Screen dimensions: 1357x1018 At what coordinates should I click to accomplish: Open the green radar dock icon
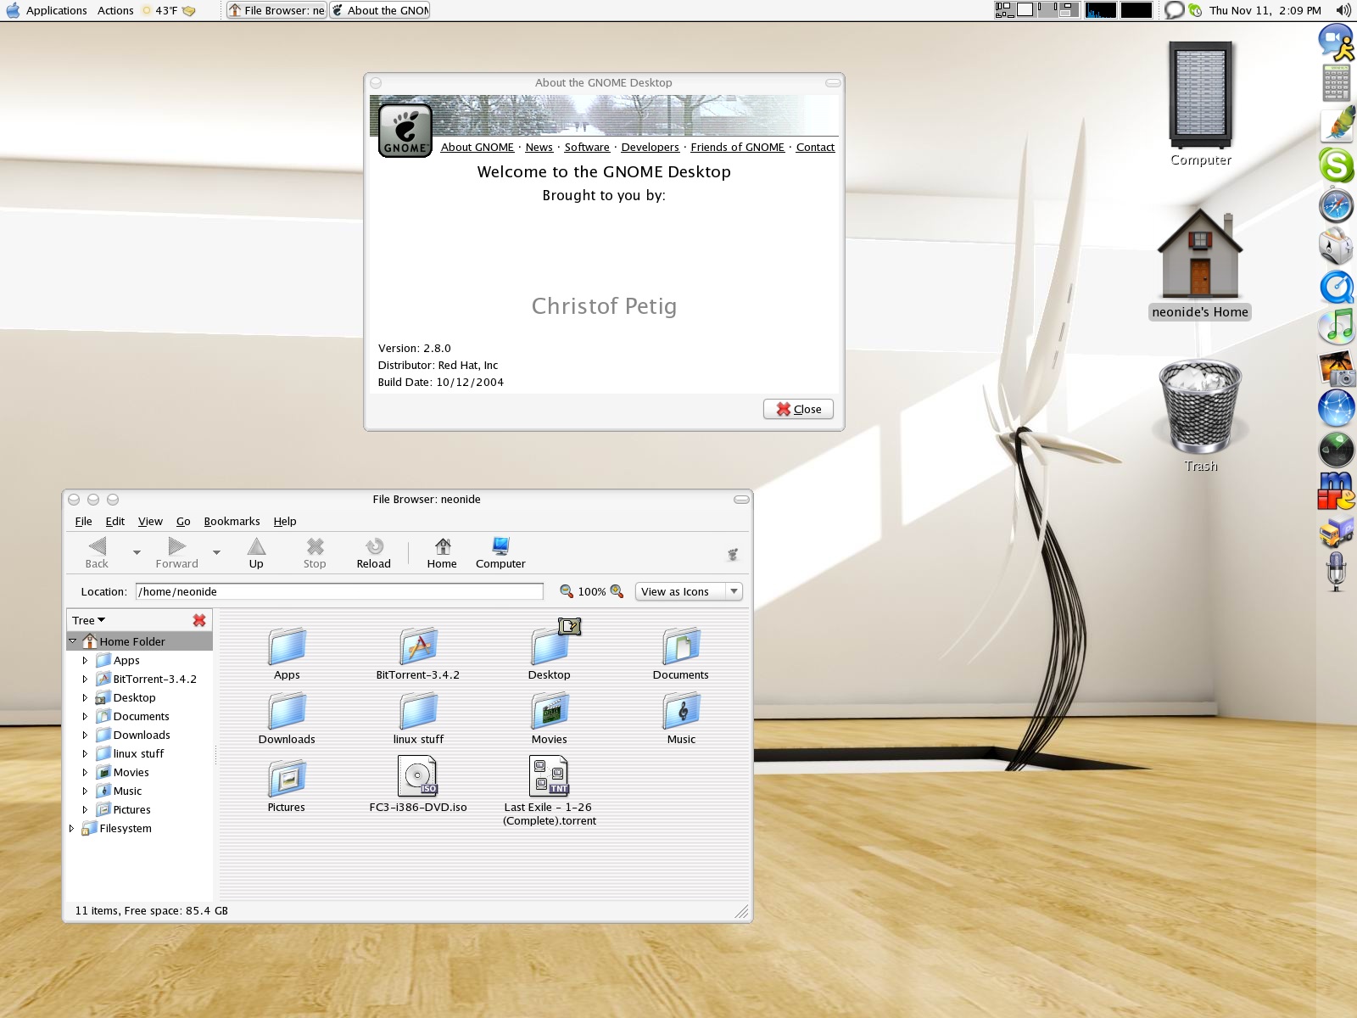point(1337,449)
